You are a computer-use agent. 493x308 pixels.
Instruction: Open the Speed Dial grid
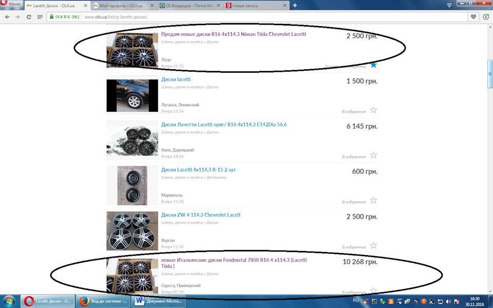tap(40, 17)
